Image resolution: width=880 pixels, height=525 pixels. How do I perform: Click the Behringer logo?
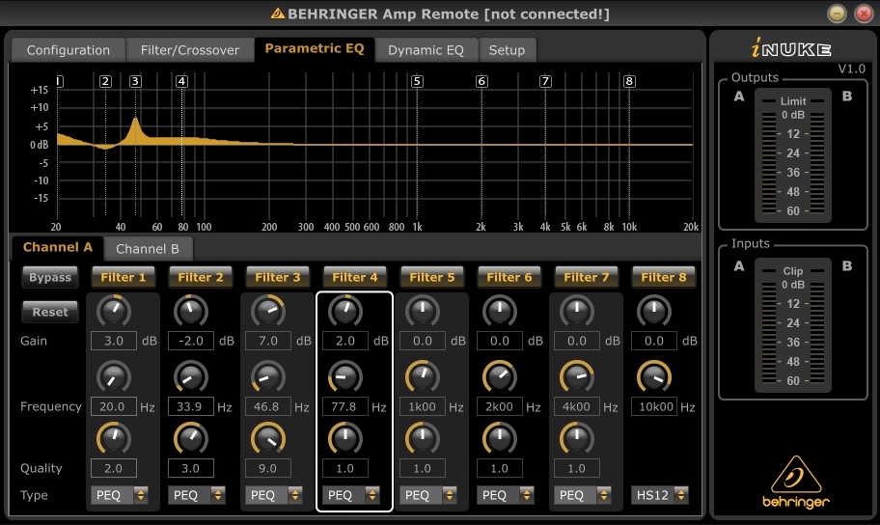point(796,483)
